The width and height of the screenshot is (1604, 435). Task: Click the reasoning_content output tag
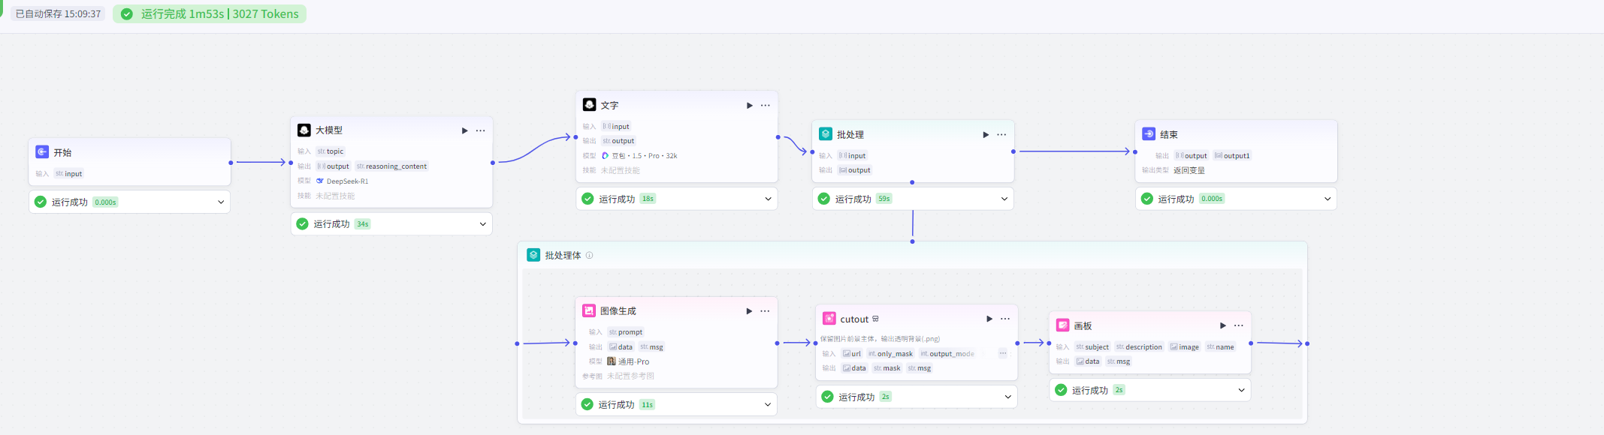click(391, 166)
